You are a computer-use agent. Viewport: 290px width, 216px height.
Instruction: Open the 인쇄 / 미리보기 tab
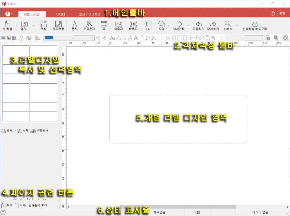pyautogui.click(x=90, y=14)
